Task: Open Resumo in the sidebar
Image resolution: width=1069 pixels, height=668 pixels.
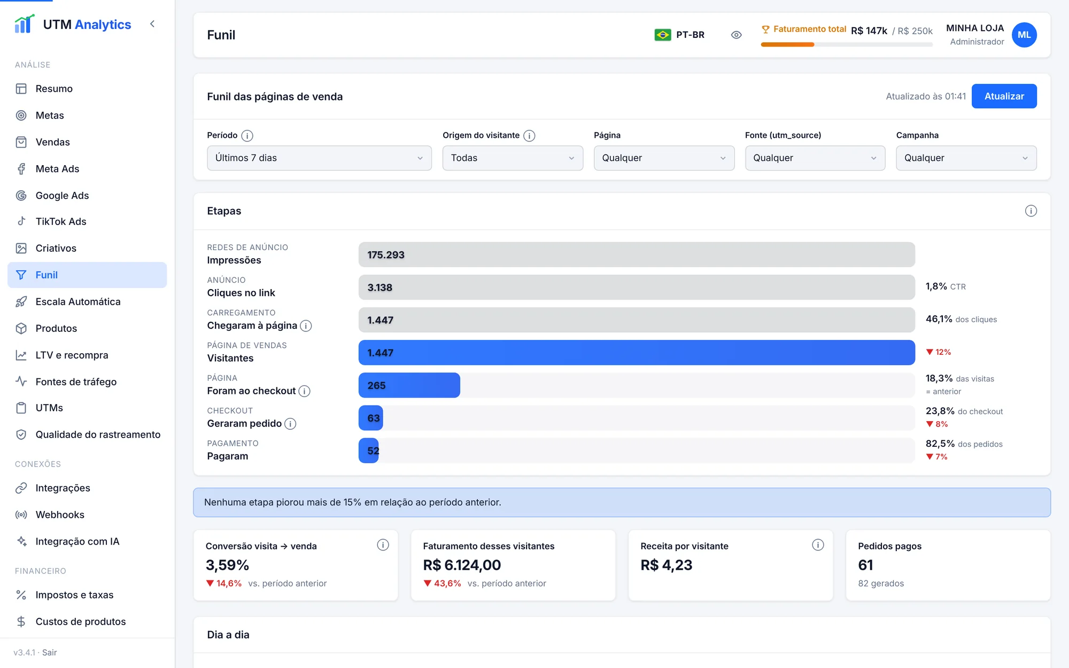Action: (87, 89)
